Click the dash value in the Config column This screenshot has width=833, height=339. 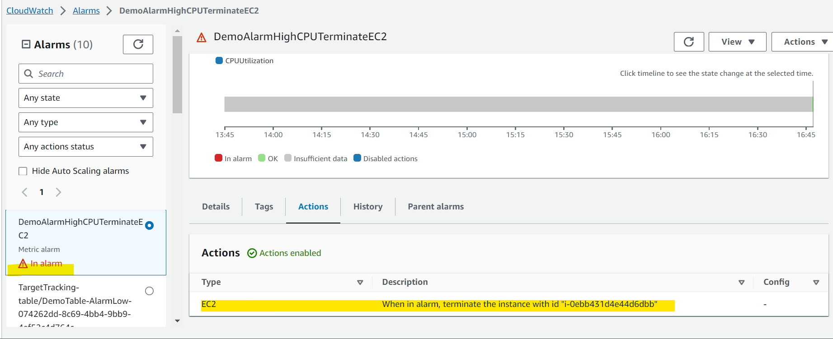pos(765,304)
